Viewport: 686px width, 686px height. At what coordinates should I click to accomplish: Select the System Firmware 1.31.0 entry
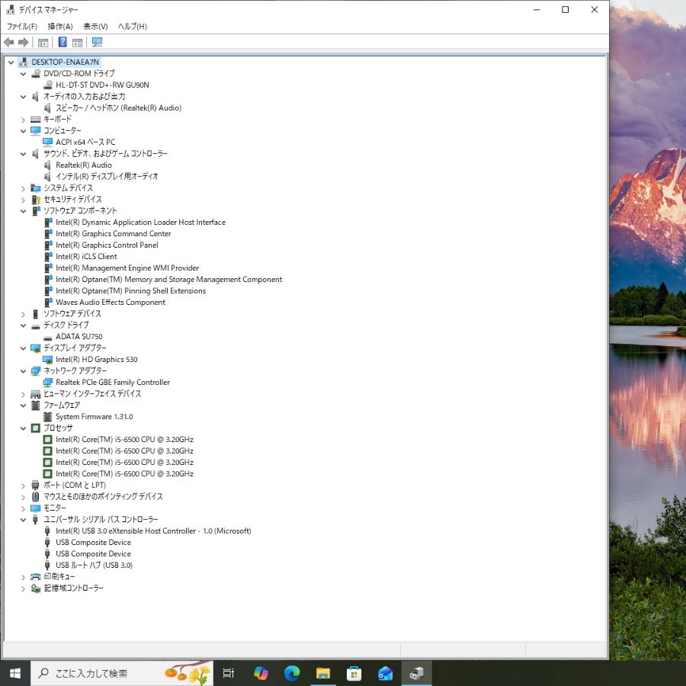(95, 416)
